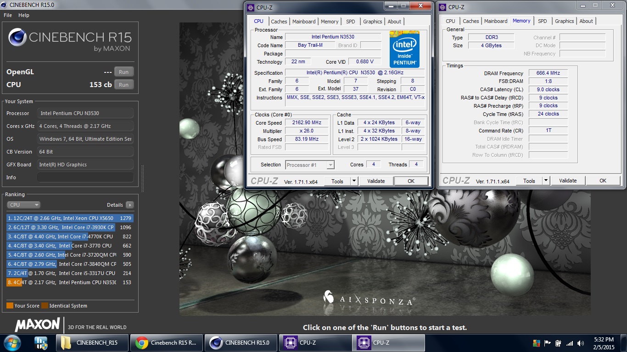Open the CINEBENCH_R15 folder taskbar item
This screenshot has width=627, height=352.
92,342
